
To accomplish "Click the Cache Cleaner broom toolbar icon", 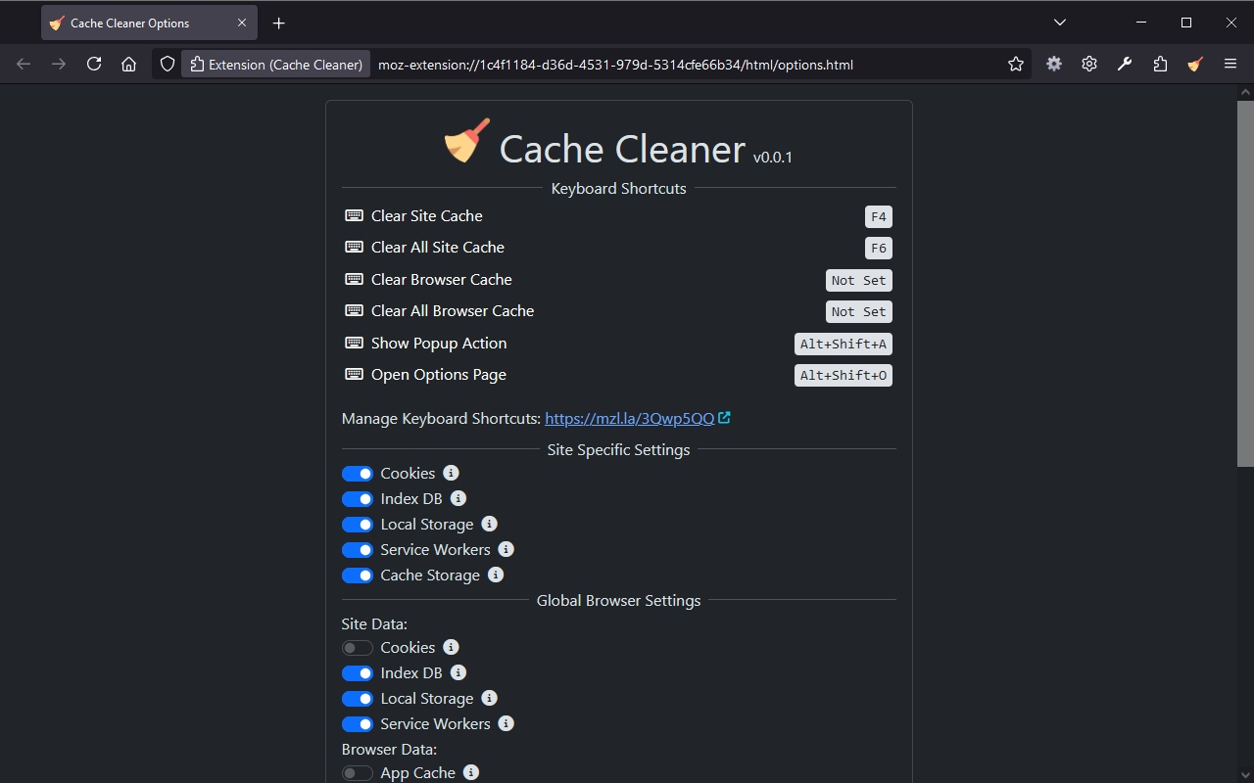I will [1195, 64].
